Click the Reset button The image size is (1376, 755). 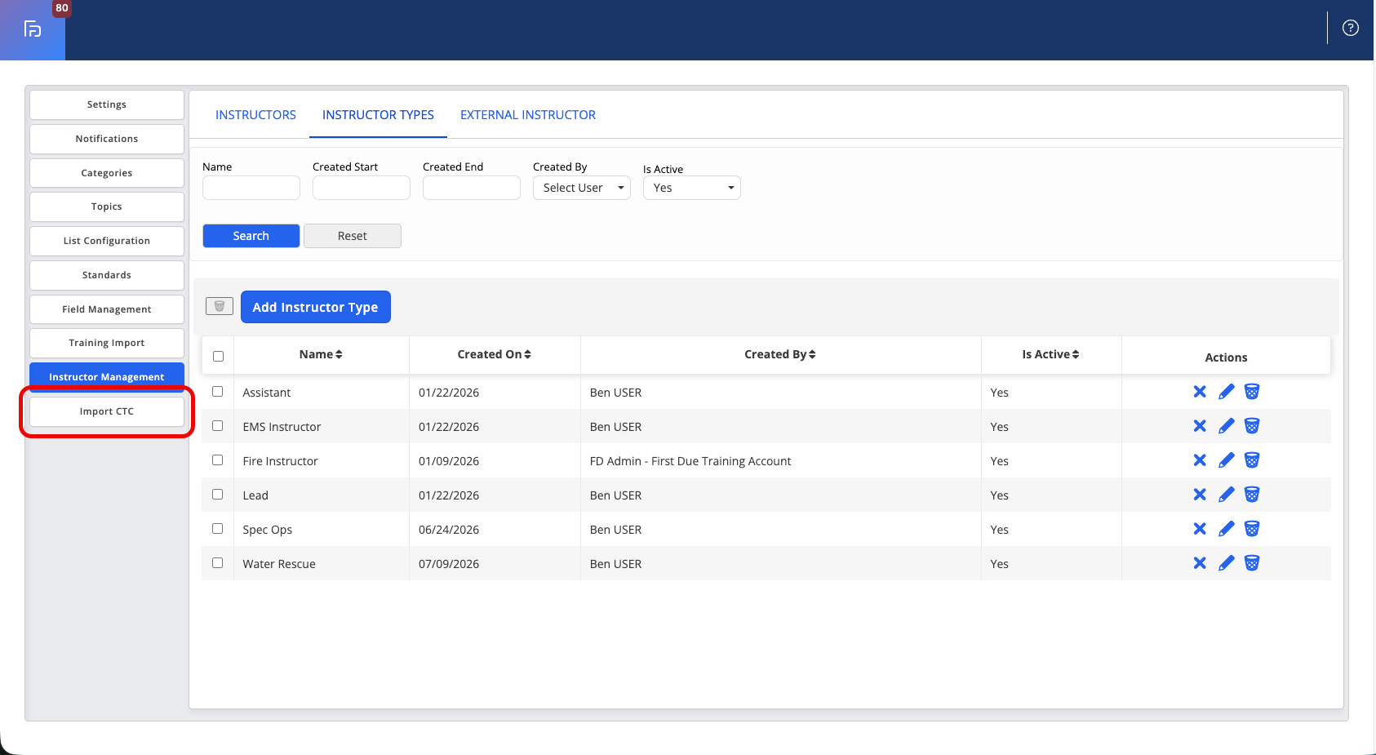pos(353,236)
